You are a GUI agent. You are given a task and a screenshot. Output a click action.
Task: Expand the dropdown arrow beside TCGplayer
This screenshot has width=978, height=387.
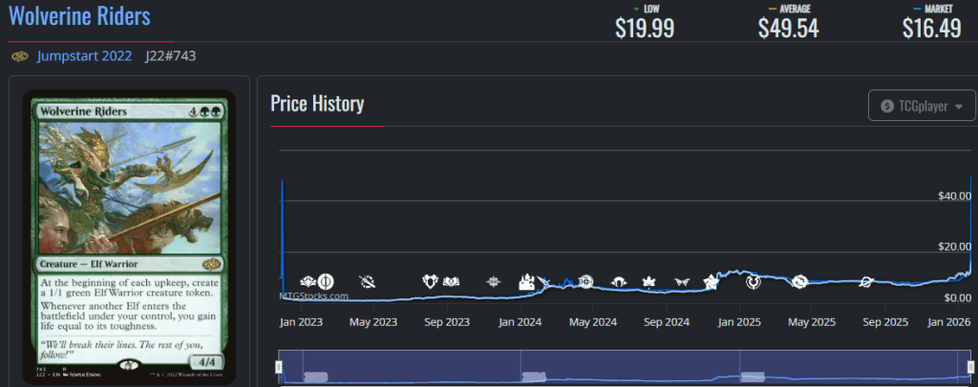(958, 106)
